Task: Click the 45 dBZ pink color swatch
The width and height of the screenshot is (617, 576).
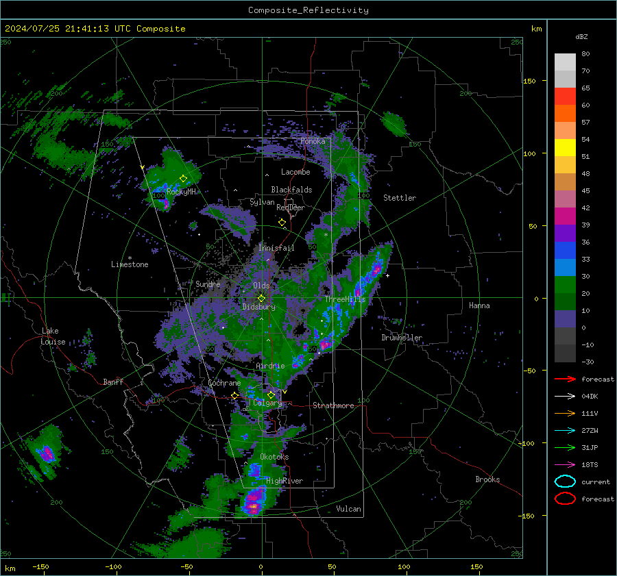Action: pyautogui.click(x=565, y=199)
